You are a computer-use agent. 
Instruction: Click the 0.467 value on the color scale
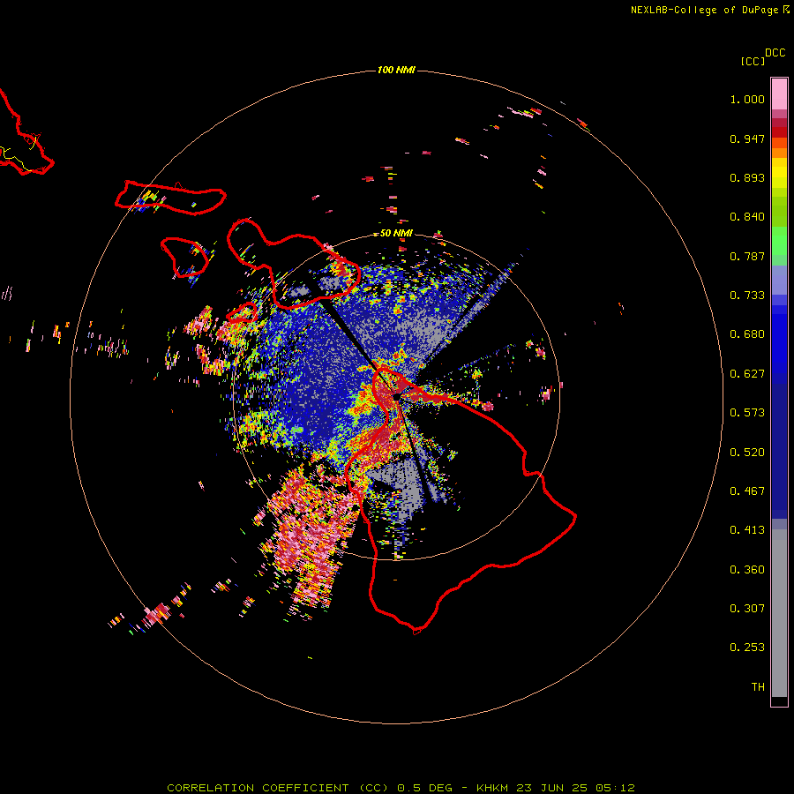tap(747, 491)
